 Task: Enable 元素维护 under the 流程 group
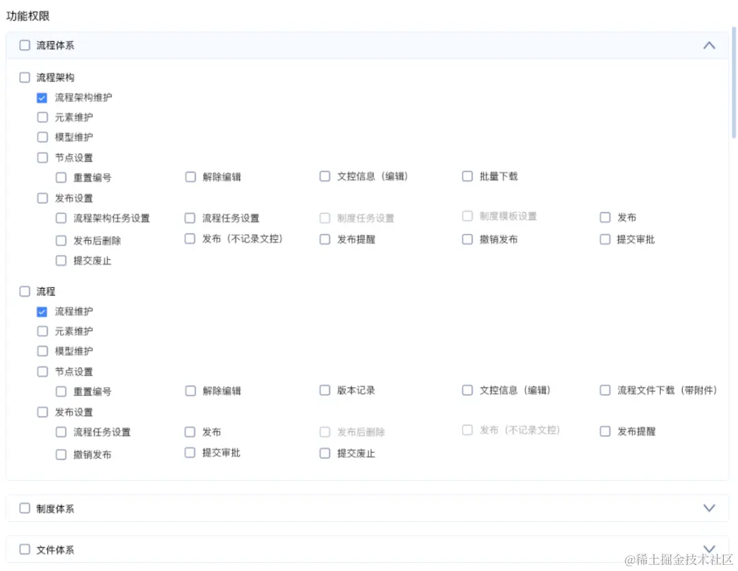[x=42, y=331]
